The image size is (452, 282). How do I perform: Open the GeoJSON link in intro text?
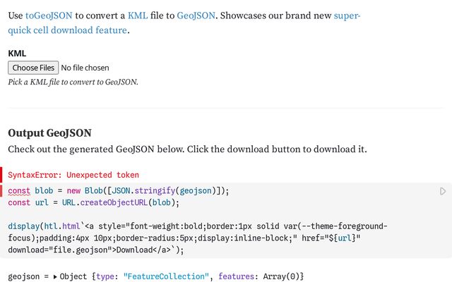pyautogui.click(x=196, y=16)
